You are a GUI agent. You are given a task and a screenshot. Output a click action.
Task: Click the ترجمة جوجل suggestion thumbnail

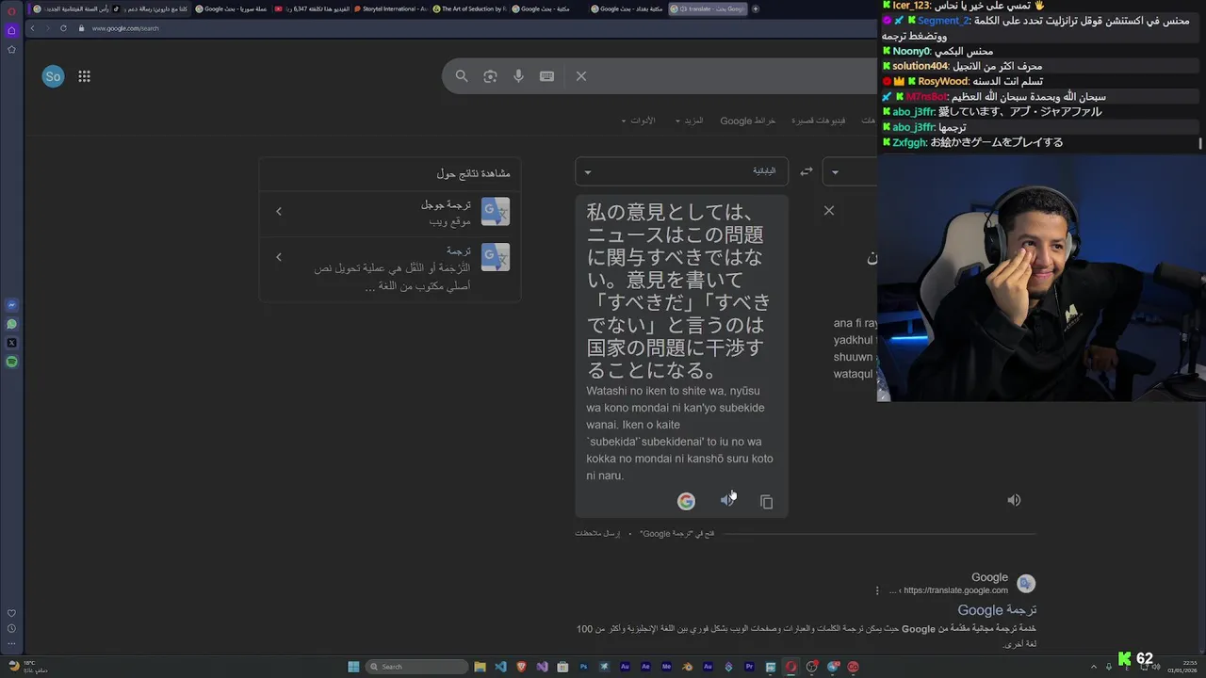pos(496,211)
